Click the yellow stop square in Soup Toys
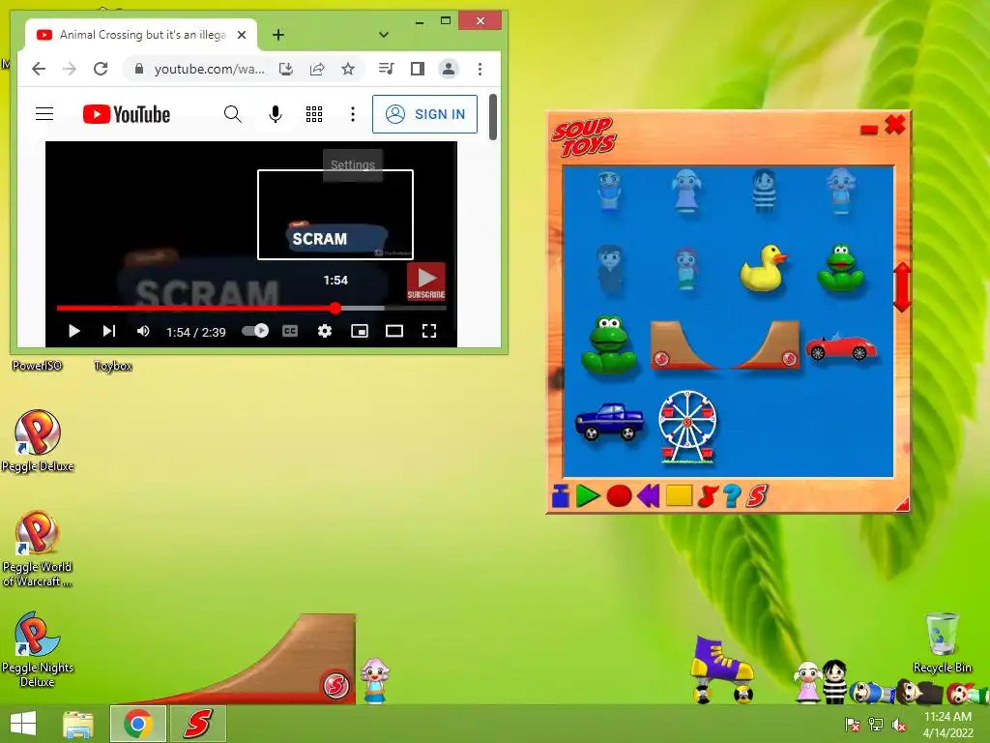Viewport: 990px width, 743px height. tap(679, 495)
